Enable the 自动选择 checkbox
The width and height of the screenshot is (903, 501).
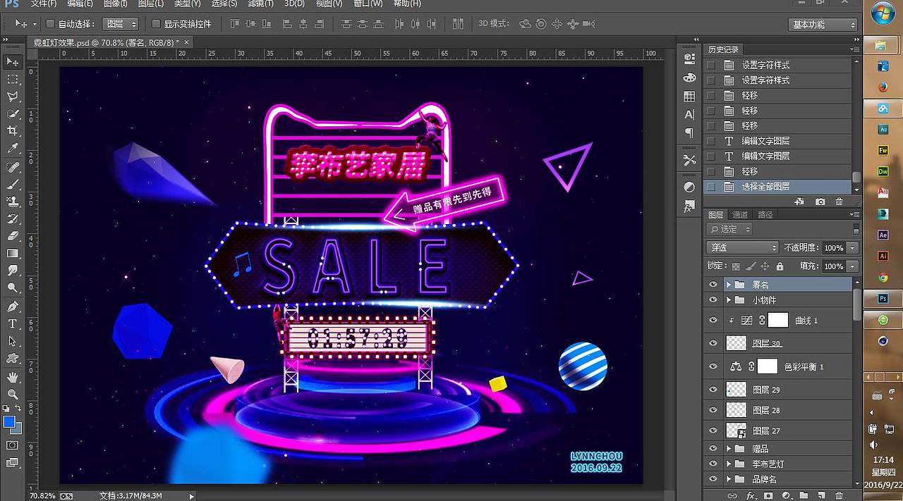pos(50,24)
